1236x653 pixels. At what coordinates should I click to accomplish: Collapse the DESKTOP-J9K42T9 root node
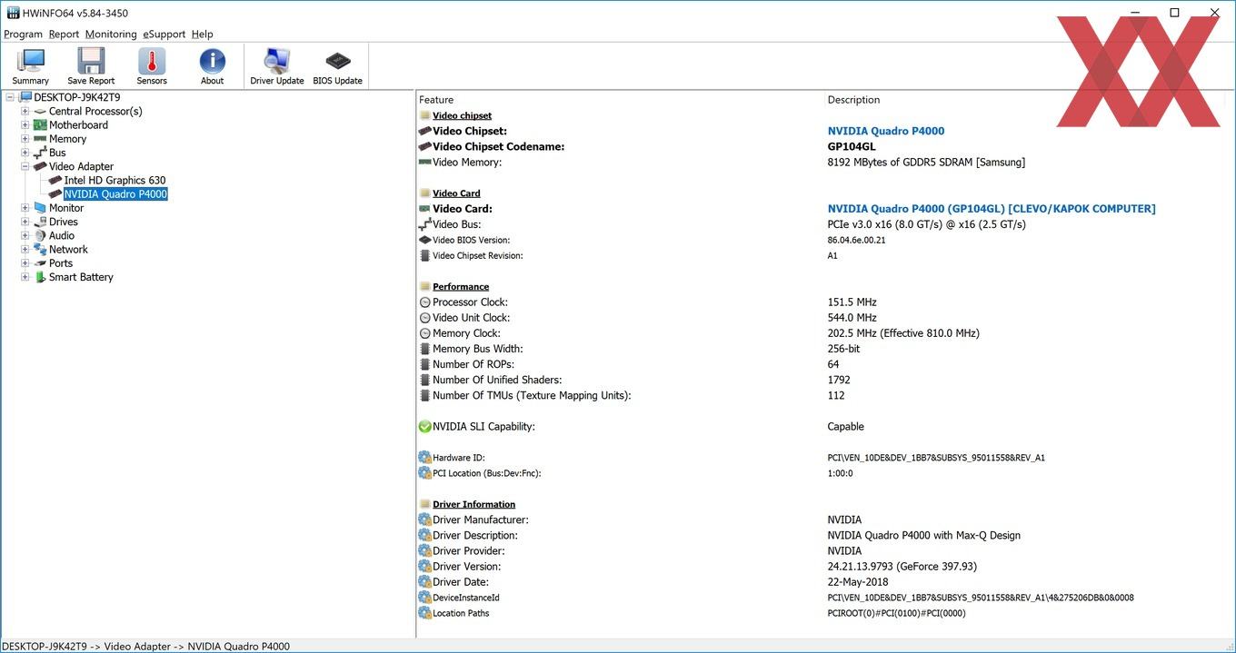click(10, 97)
